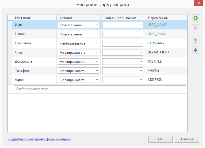Select the E-mail row drag handle
The image size is (205, 148).
click(x=10, y=34)
